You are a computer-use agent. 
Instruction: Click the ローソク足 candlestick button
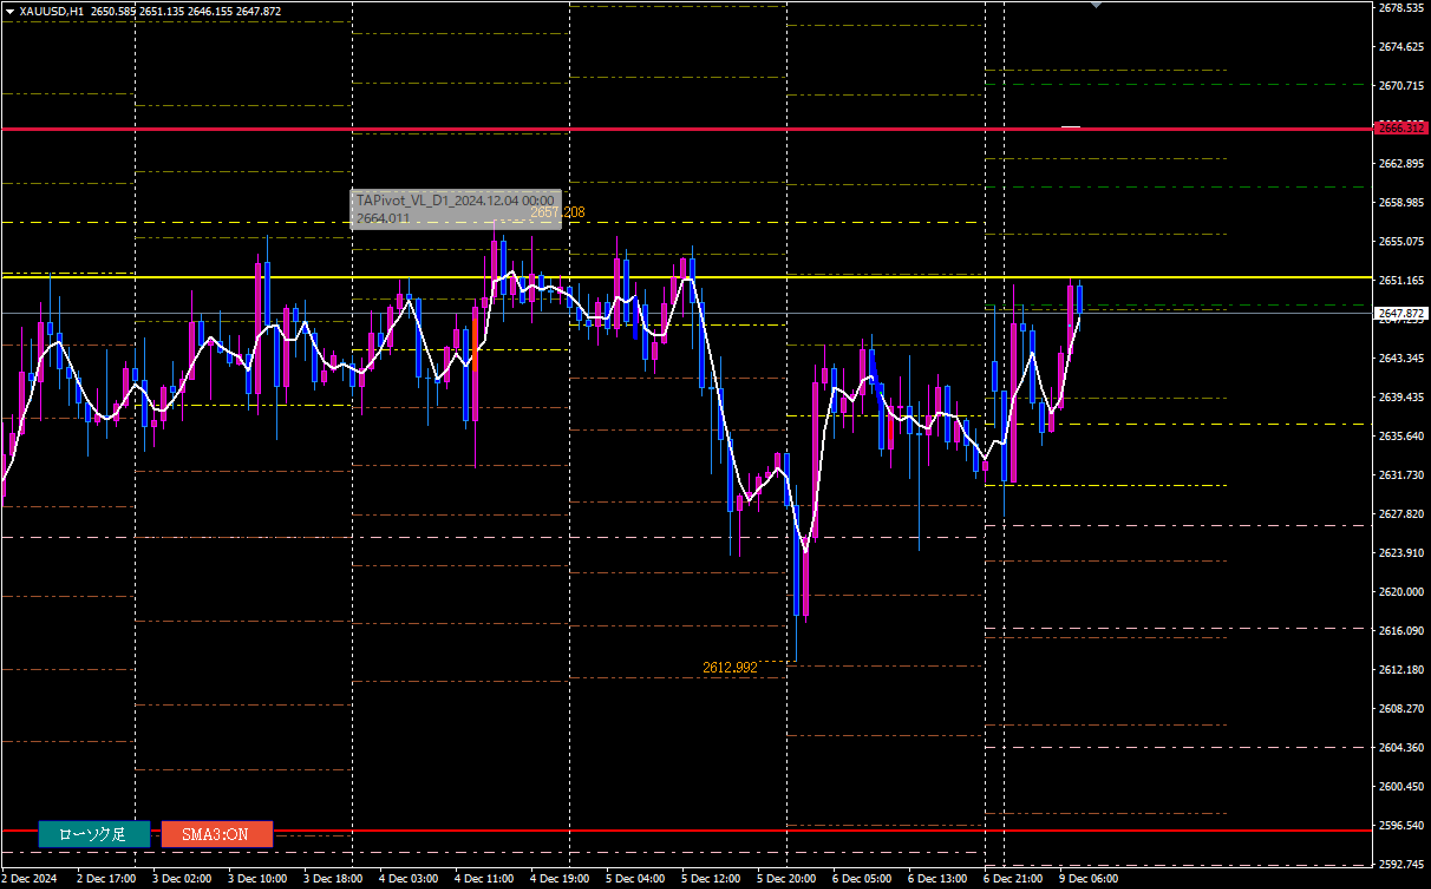[x=94, y=834]
